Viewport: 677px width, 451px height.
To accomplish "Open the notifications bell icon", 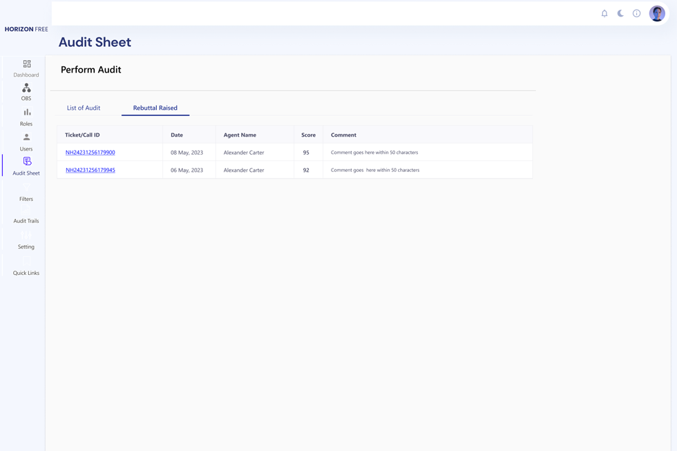I will click(x=604, y=13).
